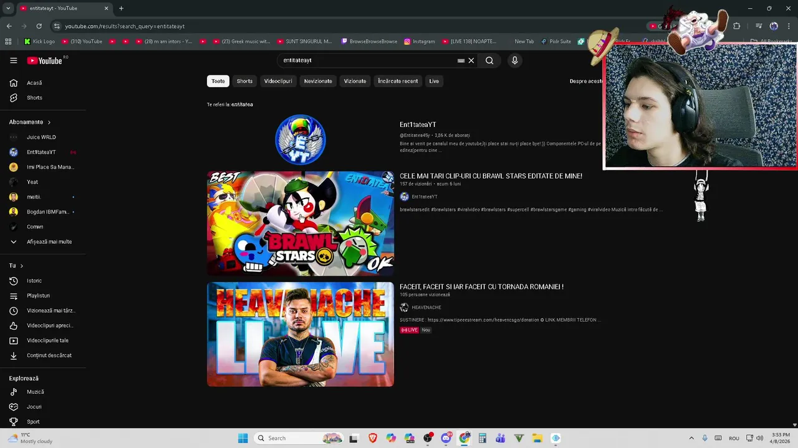Open the Windows Start button
The width and height of the screenshot is (798, 448).
pyautogui.click(x=243, y=438)
